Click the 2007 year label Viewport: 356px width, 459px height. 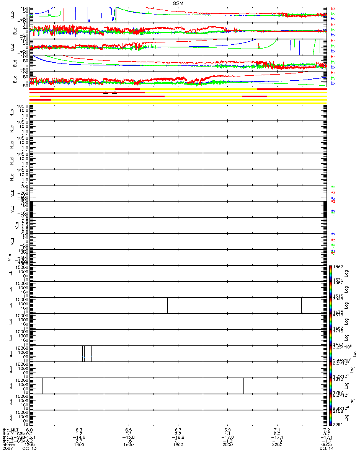pos(8,449)
